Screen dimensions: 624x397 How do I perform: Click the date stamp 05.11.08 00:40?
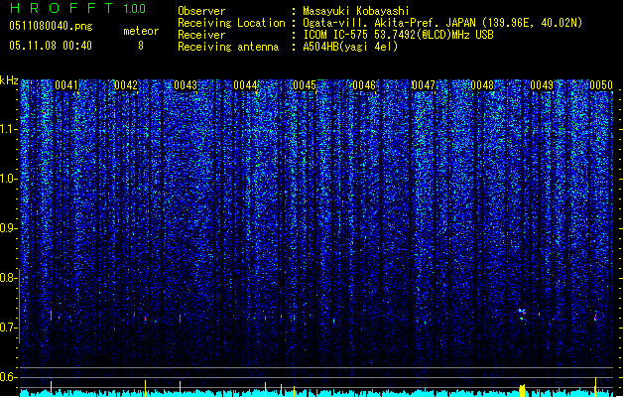tap(51, 46)
